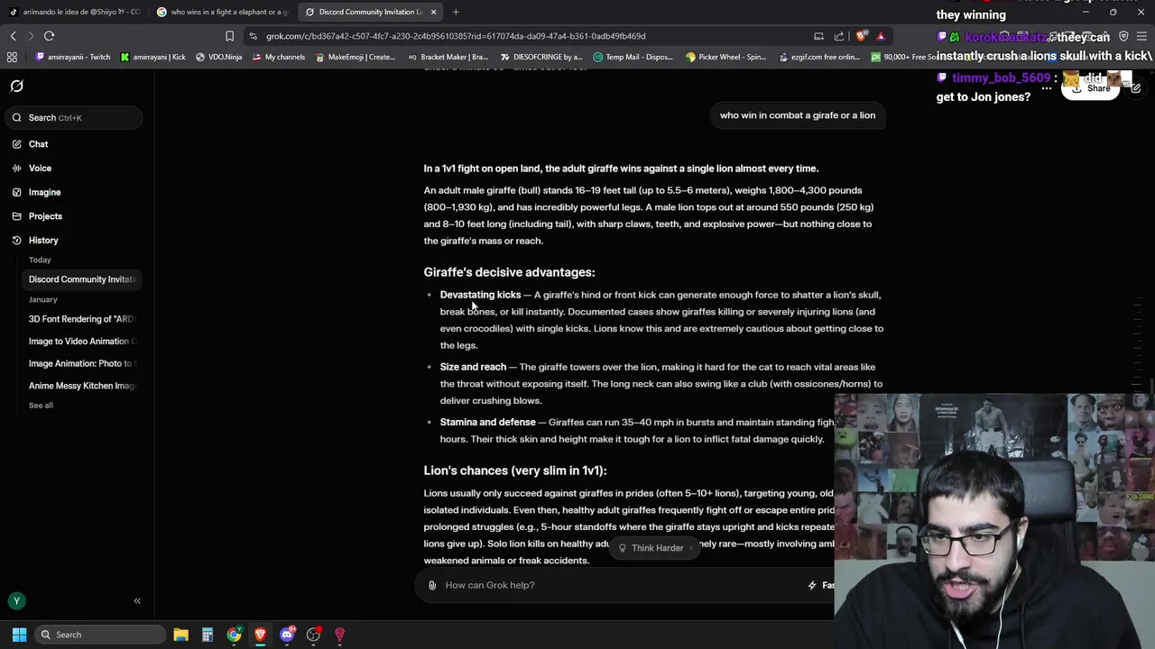Open the Fast mode selector
Screen dimensions: 1155x649
click(x=821, y=585)
